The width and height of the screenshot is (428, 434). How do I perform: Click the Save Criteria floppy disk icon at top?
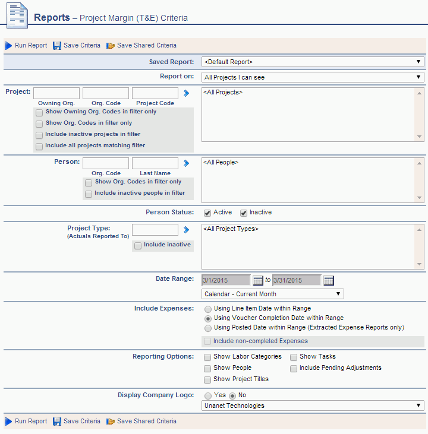[x=57, y=46]
